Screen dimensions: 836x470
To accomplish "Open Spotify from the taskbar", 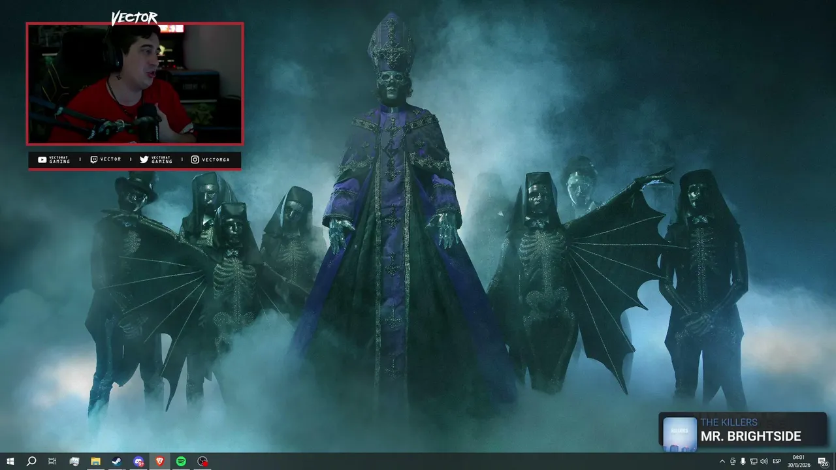I will pos(181,462).
